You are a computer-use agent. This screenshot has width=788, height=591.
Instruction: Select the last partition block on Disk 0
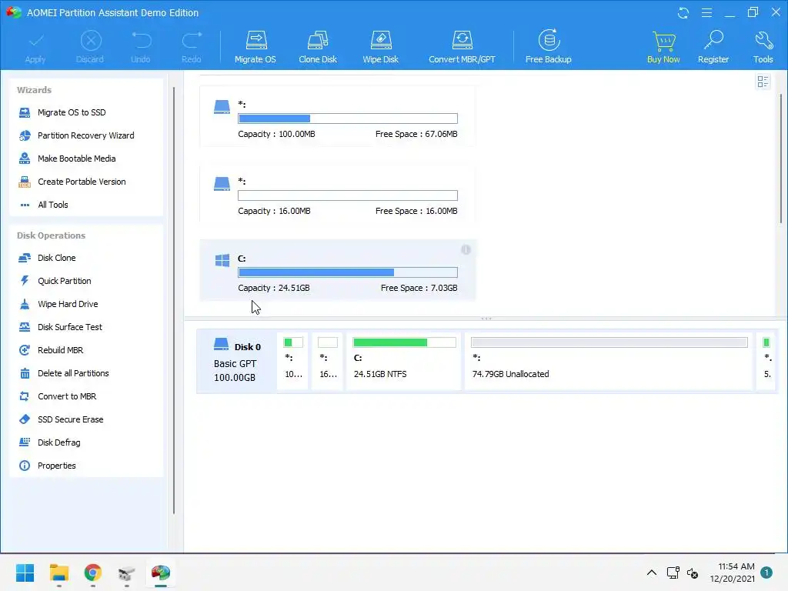pos(767,362)
